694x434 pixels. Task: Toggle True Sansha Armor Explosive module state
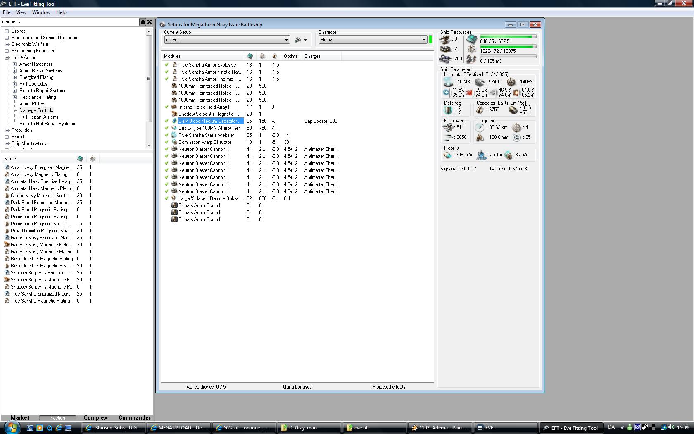click(166, 65)
